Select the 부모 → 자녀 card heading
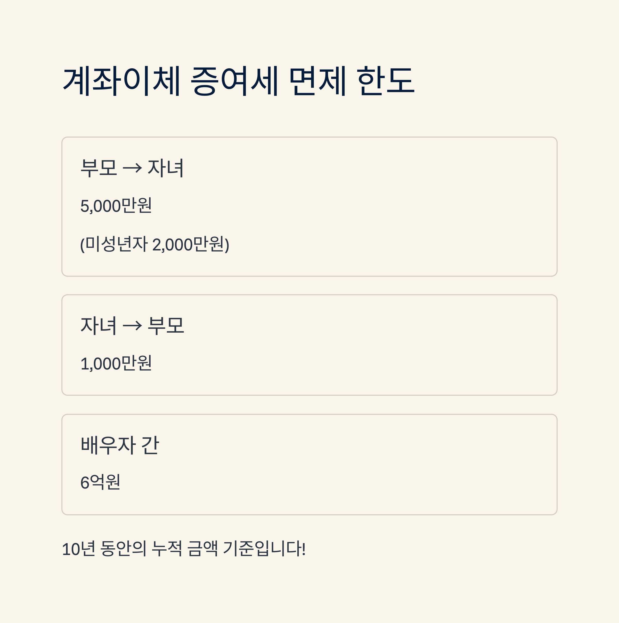Screen dimensions: 619x623 tap(132, 168)
